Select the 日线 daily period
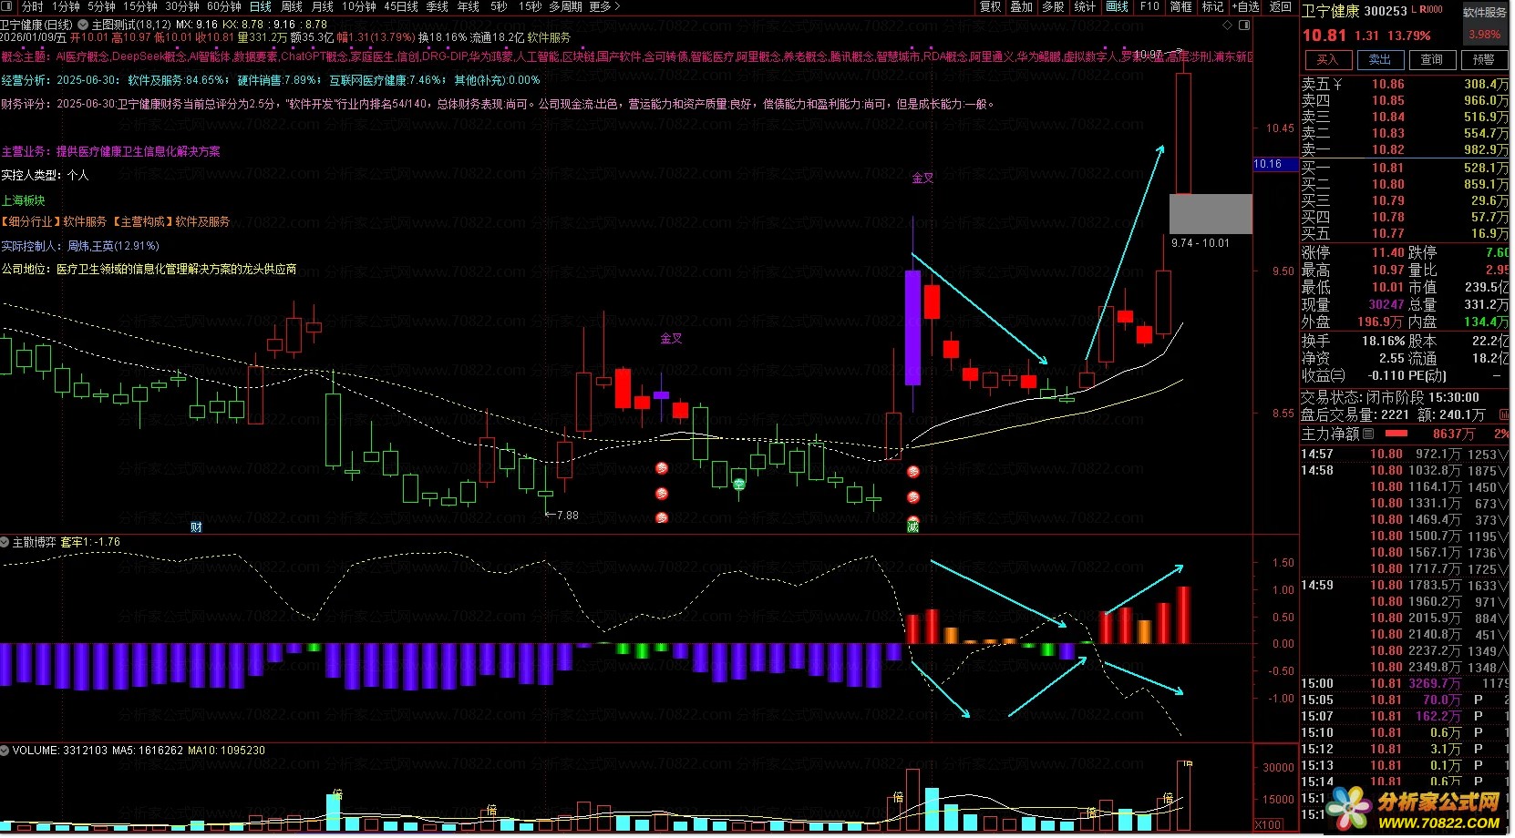 coord(261,6)
